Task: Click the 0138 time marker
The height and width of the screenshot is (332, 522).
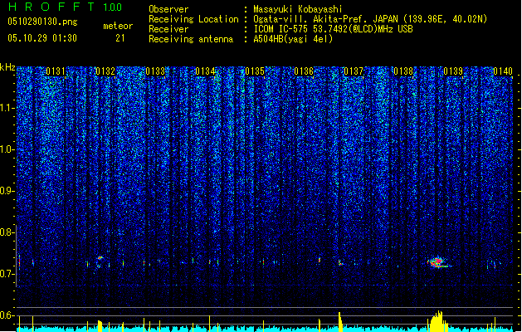Action: click(x=403, y=71)
